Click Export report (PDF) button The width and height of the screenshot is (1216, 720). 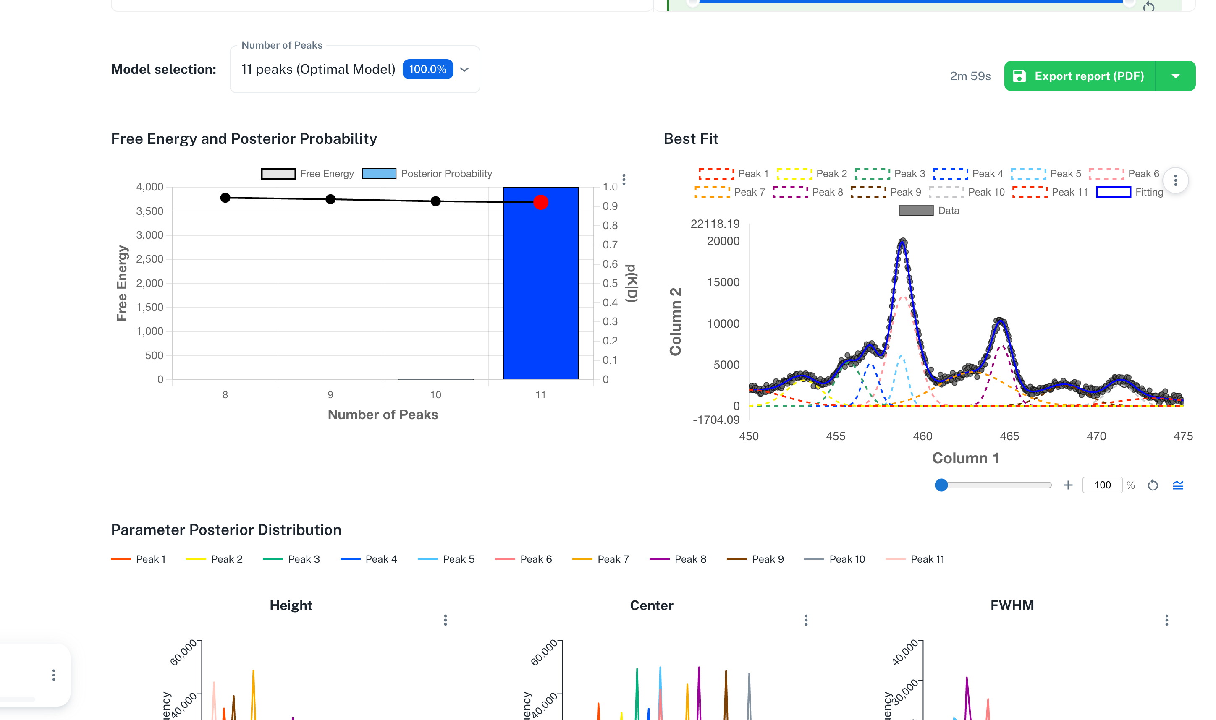(x=1080, y=76)
